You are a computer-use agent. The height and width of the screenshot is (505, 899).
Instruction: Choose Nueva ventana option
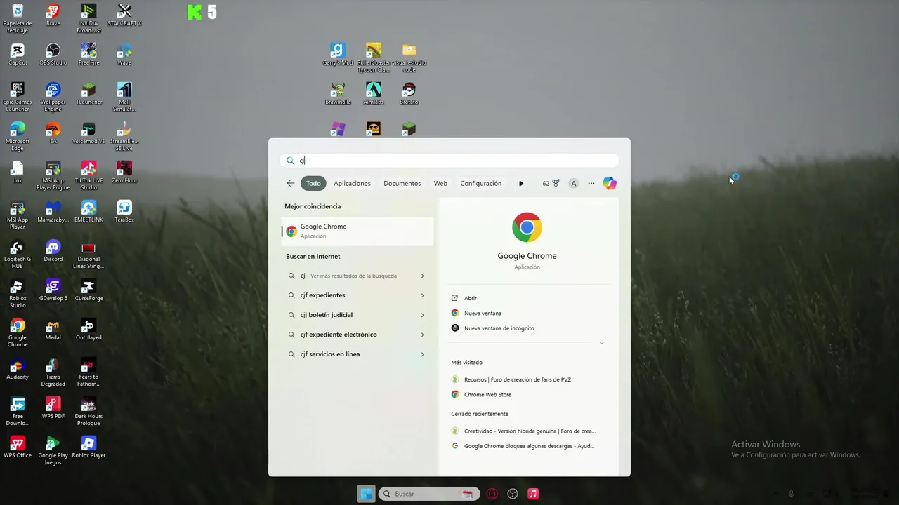483,313
